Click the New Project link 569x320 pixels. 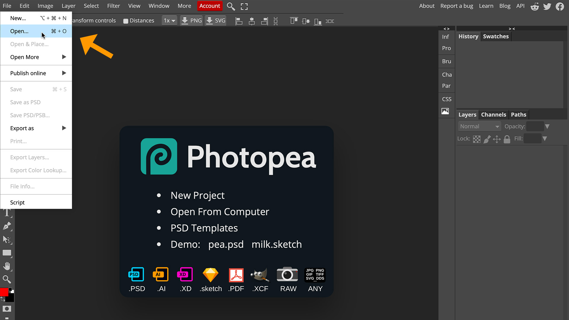pyautogui.click(x=197, y=196)
